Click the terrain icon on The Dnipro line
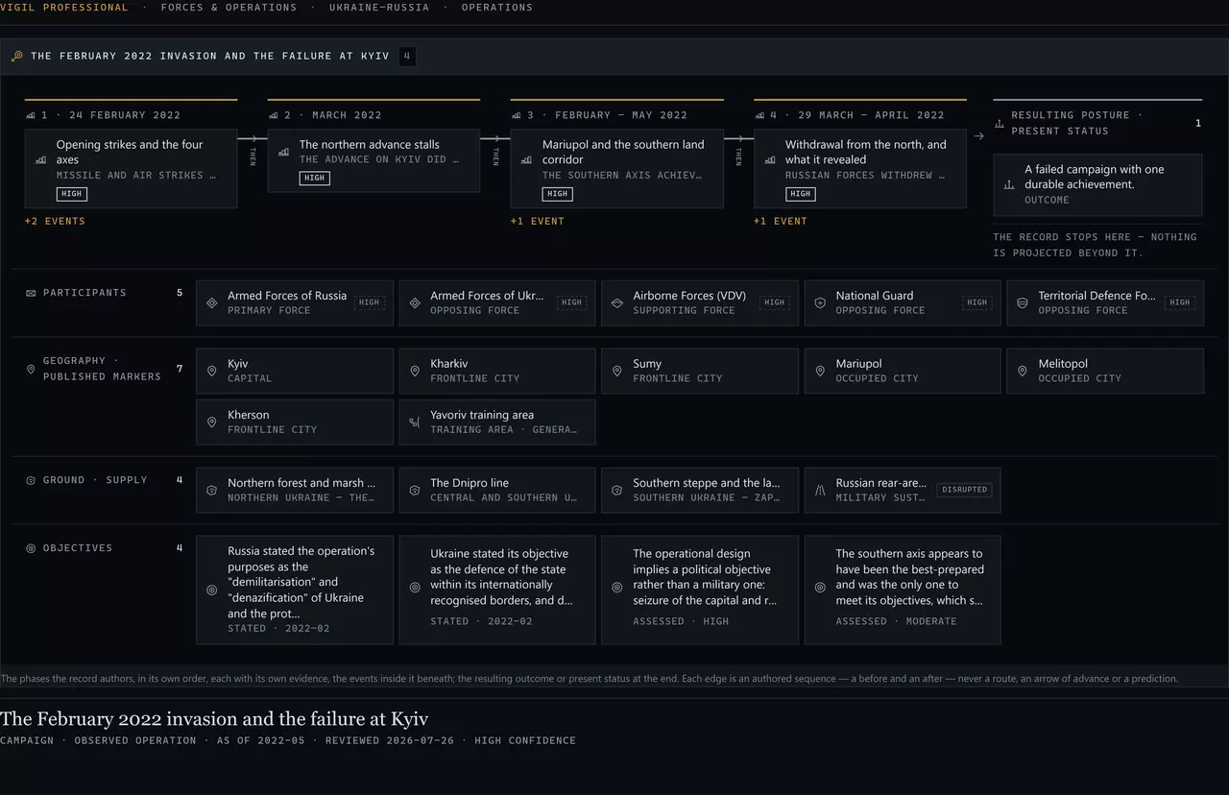This screenshot has width=1229, height=795. 415,490
